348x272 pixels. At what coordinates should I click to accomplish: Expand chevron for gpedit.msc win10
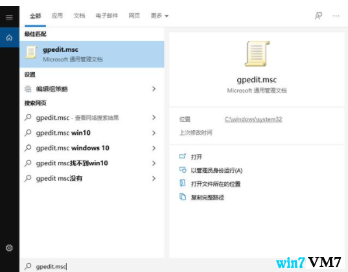pos(154,133)
